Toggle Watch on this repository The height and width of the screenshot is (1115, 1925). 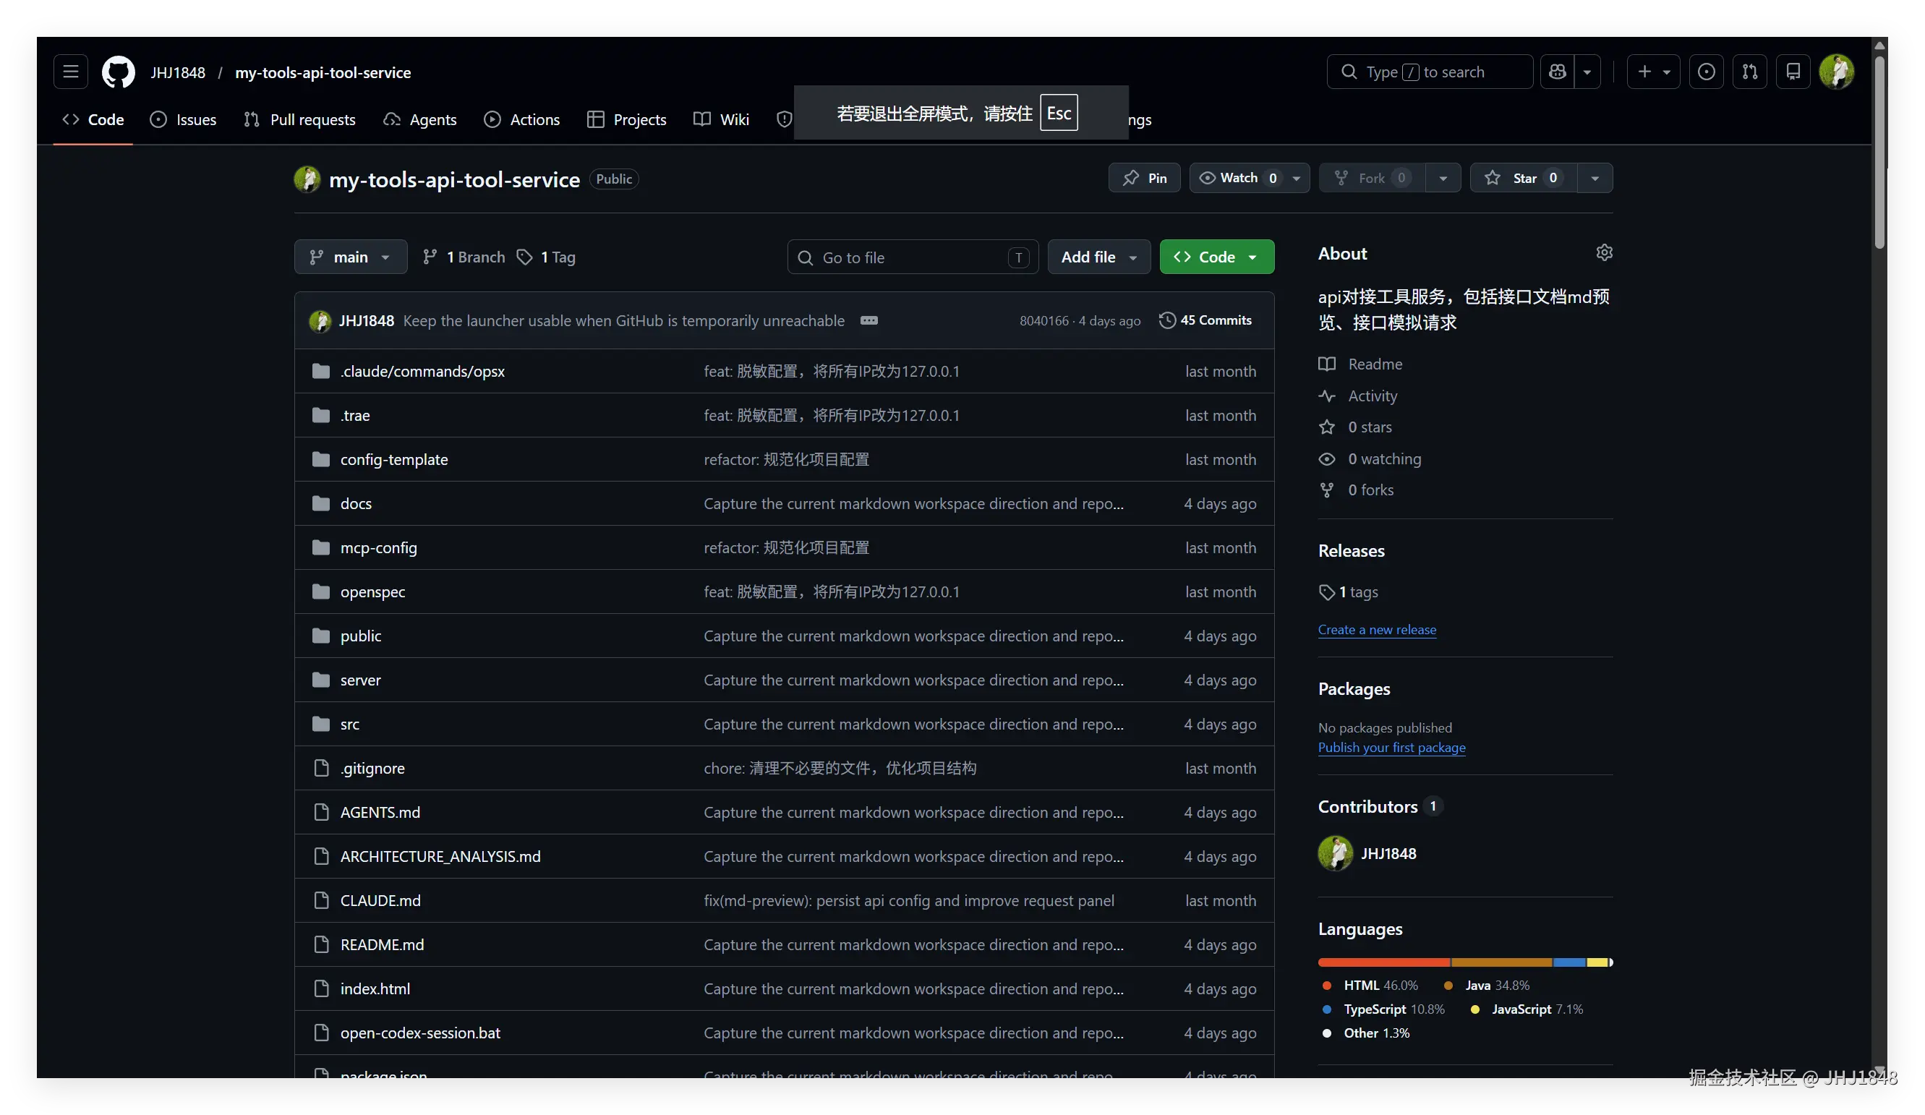pos(1238,178)
